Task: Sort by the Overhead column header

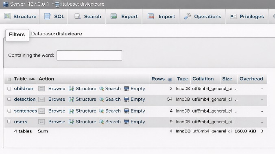Action: point(251,79)
